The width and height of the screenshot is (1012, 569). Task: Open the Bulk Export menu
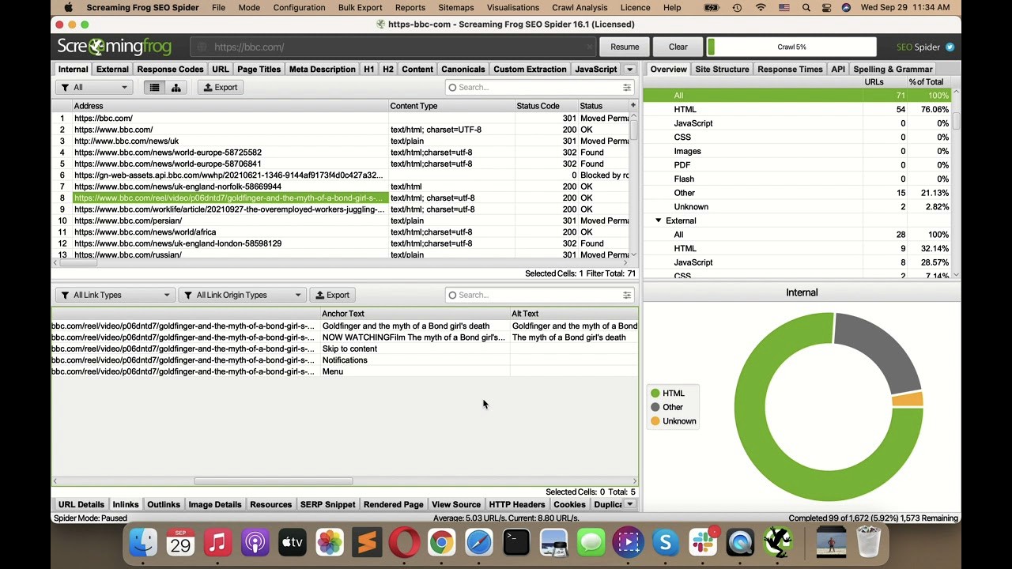360,7
